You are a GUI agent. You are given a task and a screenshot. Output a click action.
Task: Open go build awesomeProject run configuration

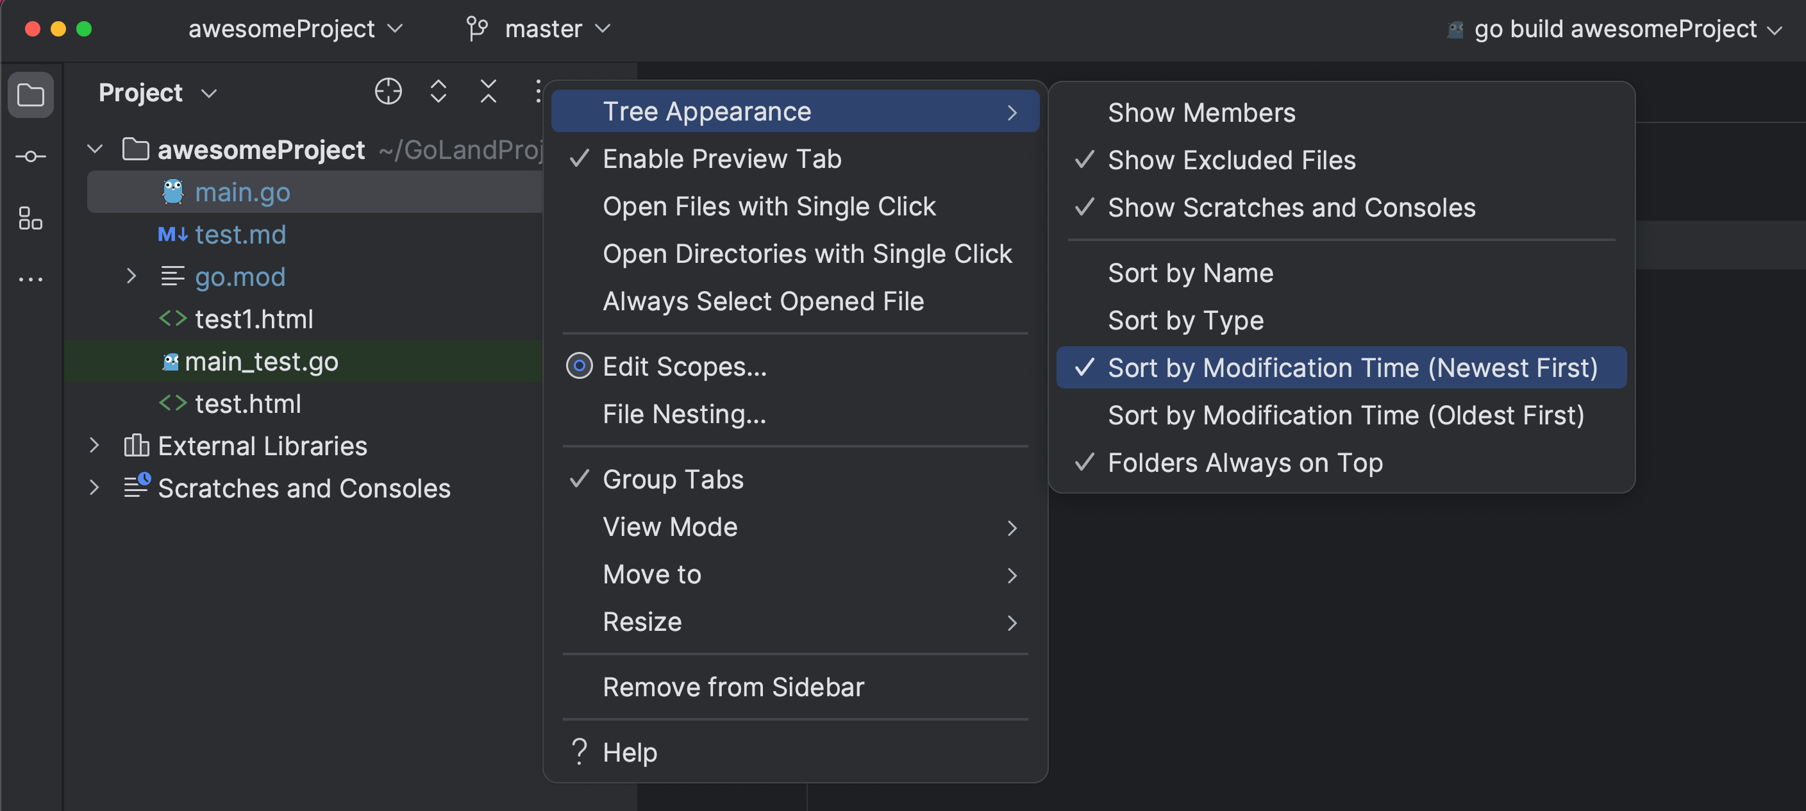coord(1616,29)
